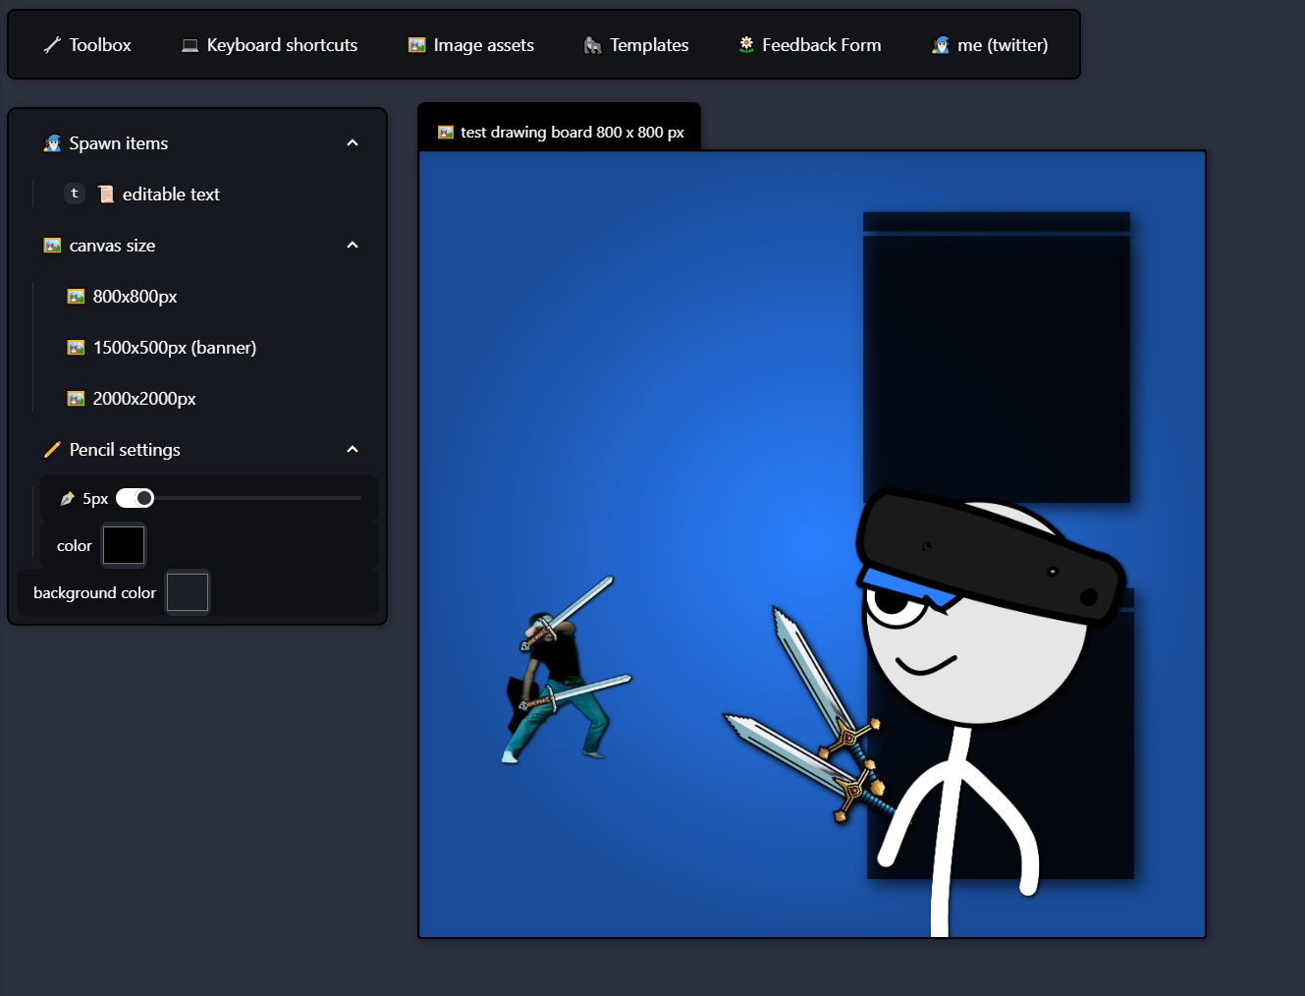Screen dimensions: 1305x996
Task: Click the pencil size slider track
Action: (x=239, y=498)
